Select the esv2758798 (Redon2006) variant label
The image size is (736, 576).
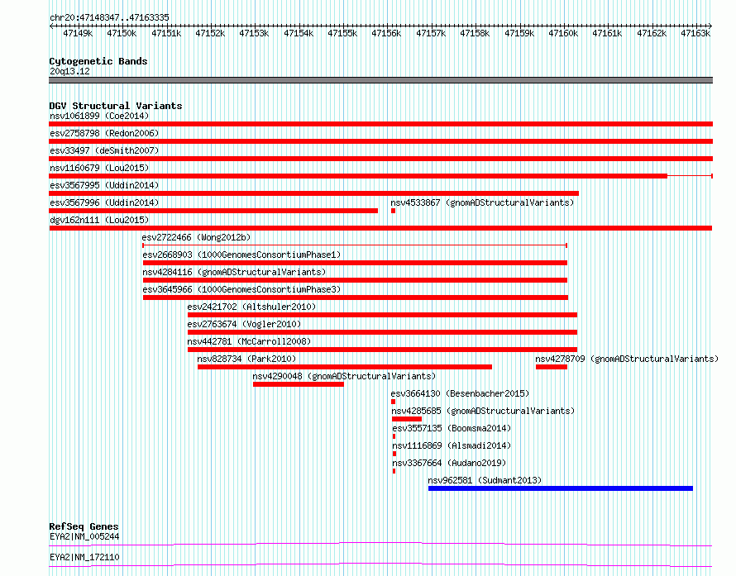(x=104, y=133)
